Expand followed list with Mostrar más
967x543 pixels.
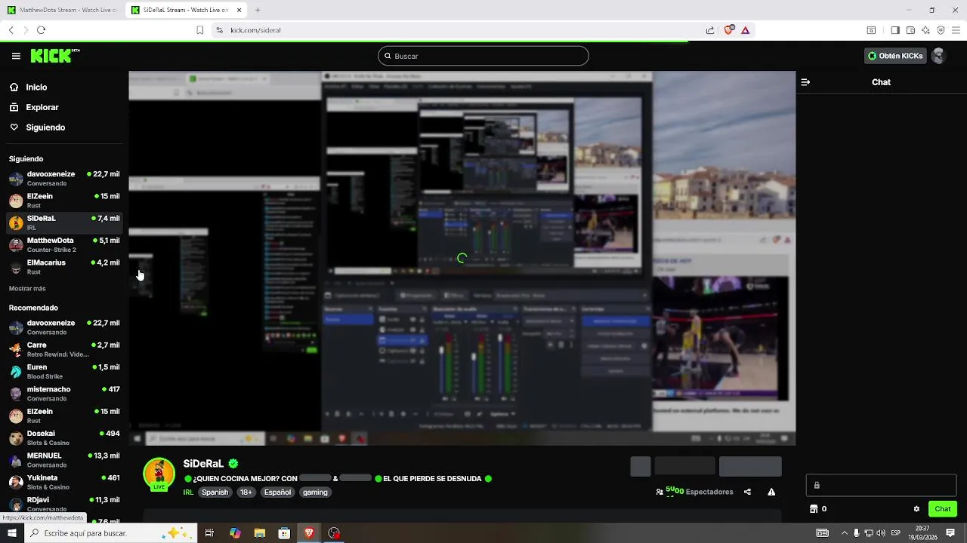[27, 289]
